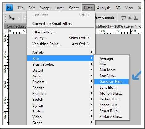The width and height of the screenshot is (145, 129).
Task: Click the align vertical centers icon
Action: pyautogui.click(x=130, y=18)
